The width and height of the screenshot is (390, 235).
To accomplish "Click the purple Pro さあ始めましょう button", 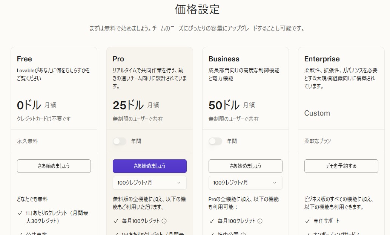I will (149, 166).
